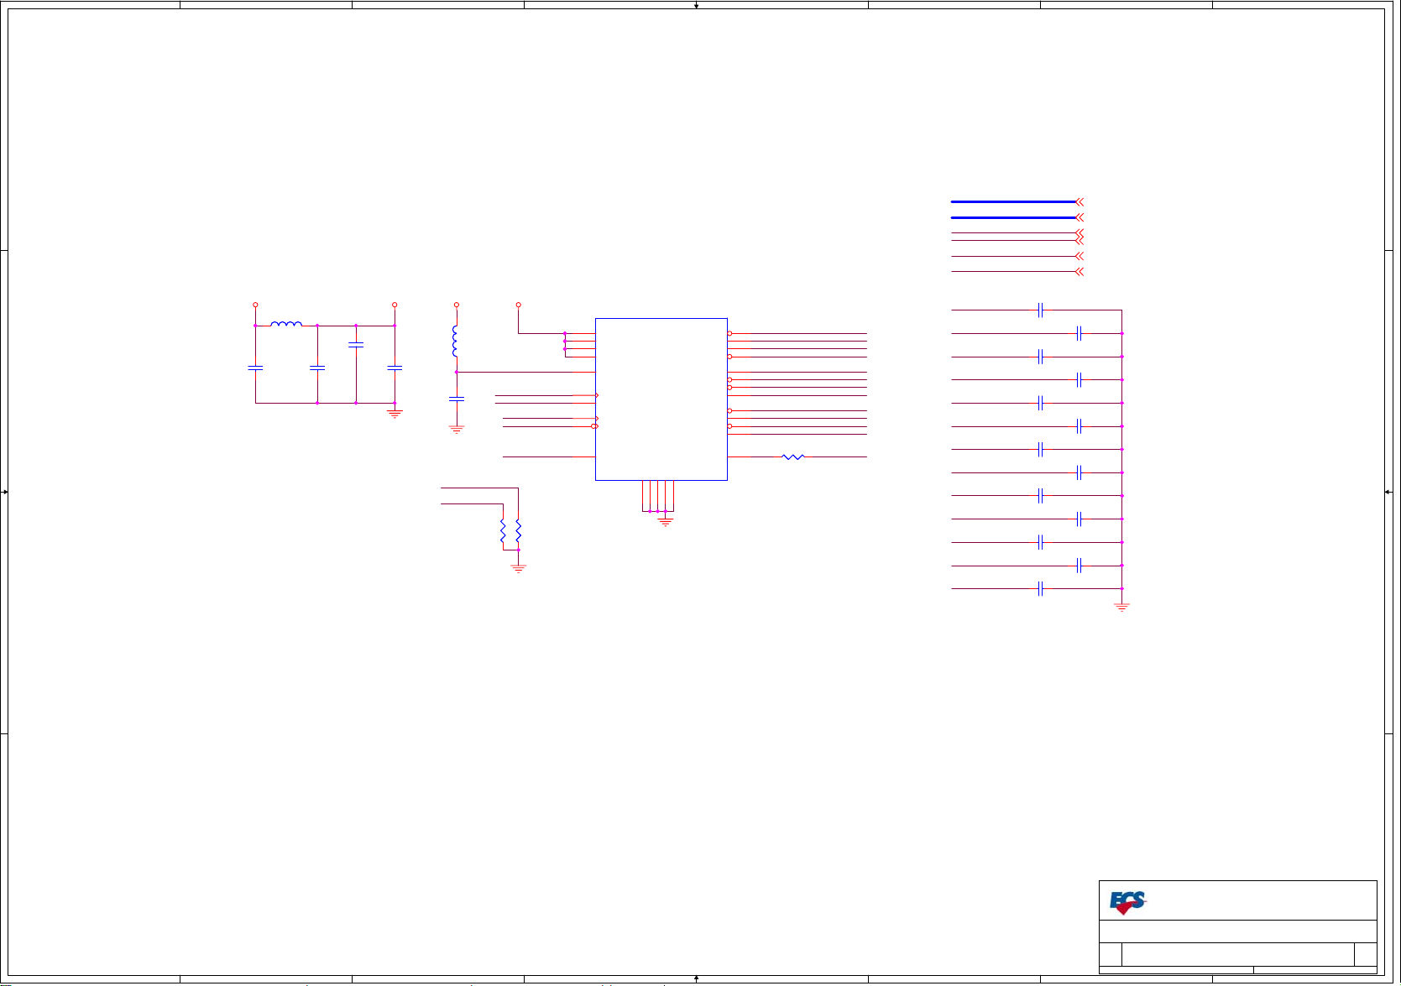Select the large blue IC block
This screenshot has width=1401, height=986.
click(661, 399)
